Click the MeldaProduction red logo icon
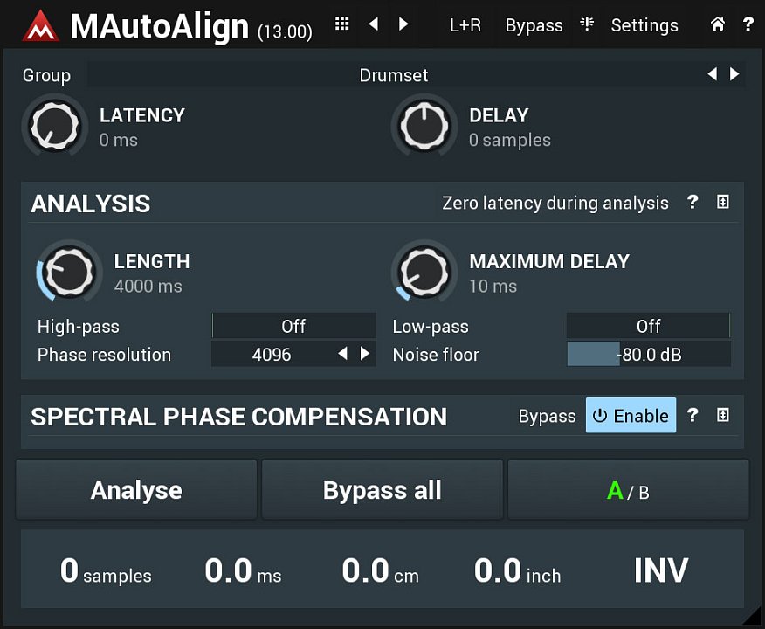 pos(41,25)
